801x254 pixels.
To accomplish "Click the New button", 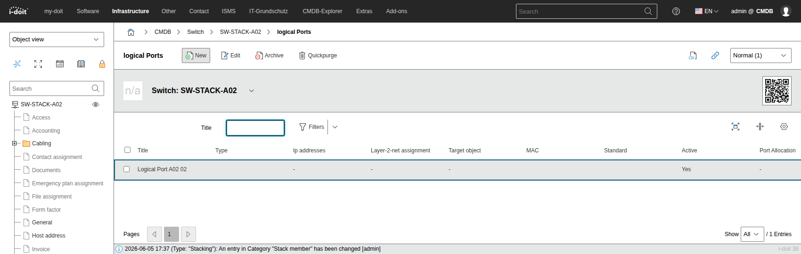I will 196,56.
